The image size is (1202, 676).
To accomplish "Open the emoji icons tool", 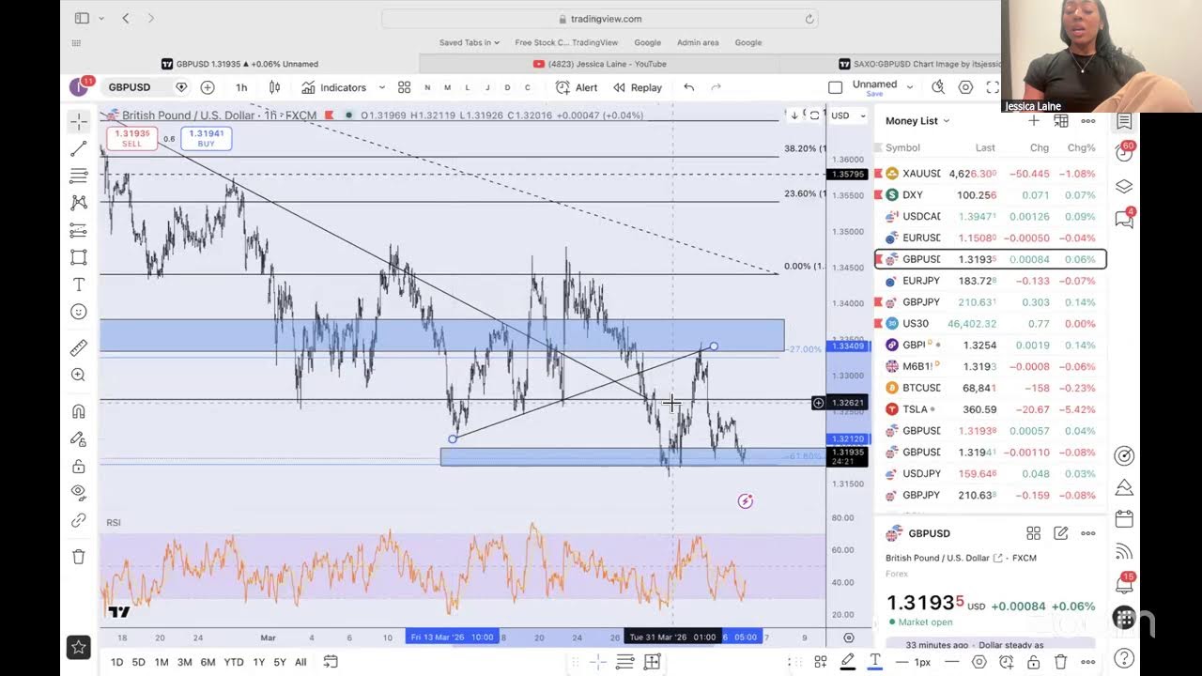I will [x=79, y=312].
